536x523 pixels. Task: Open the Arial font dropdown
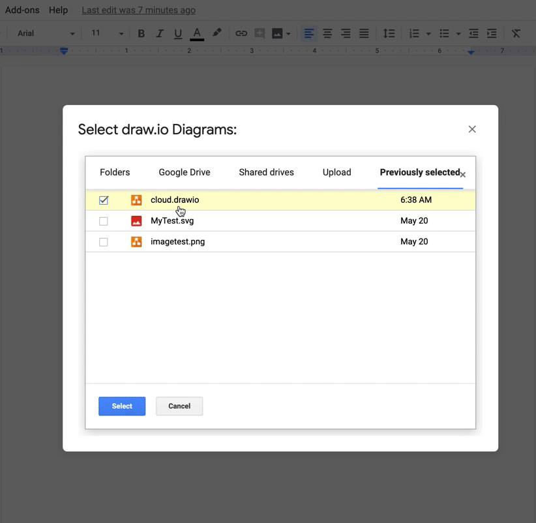(x=46, y=33)
